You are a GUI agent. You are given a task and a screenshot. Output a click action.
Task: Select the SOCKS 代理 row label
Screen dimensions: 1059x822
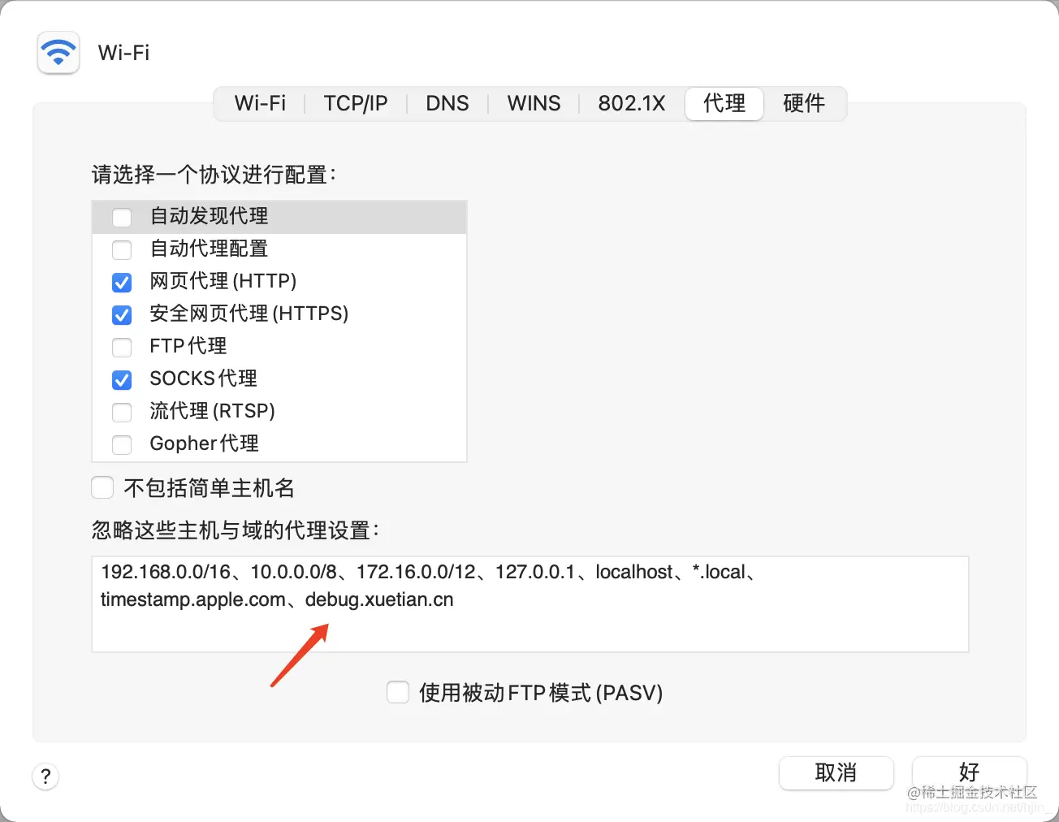[203, 379]
